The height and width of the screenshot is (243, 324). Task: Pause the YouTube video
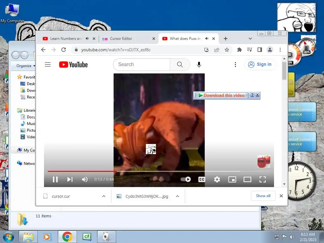click(55, 179)
